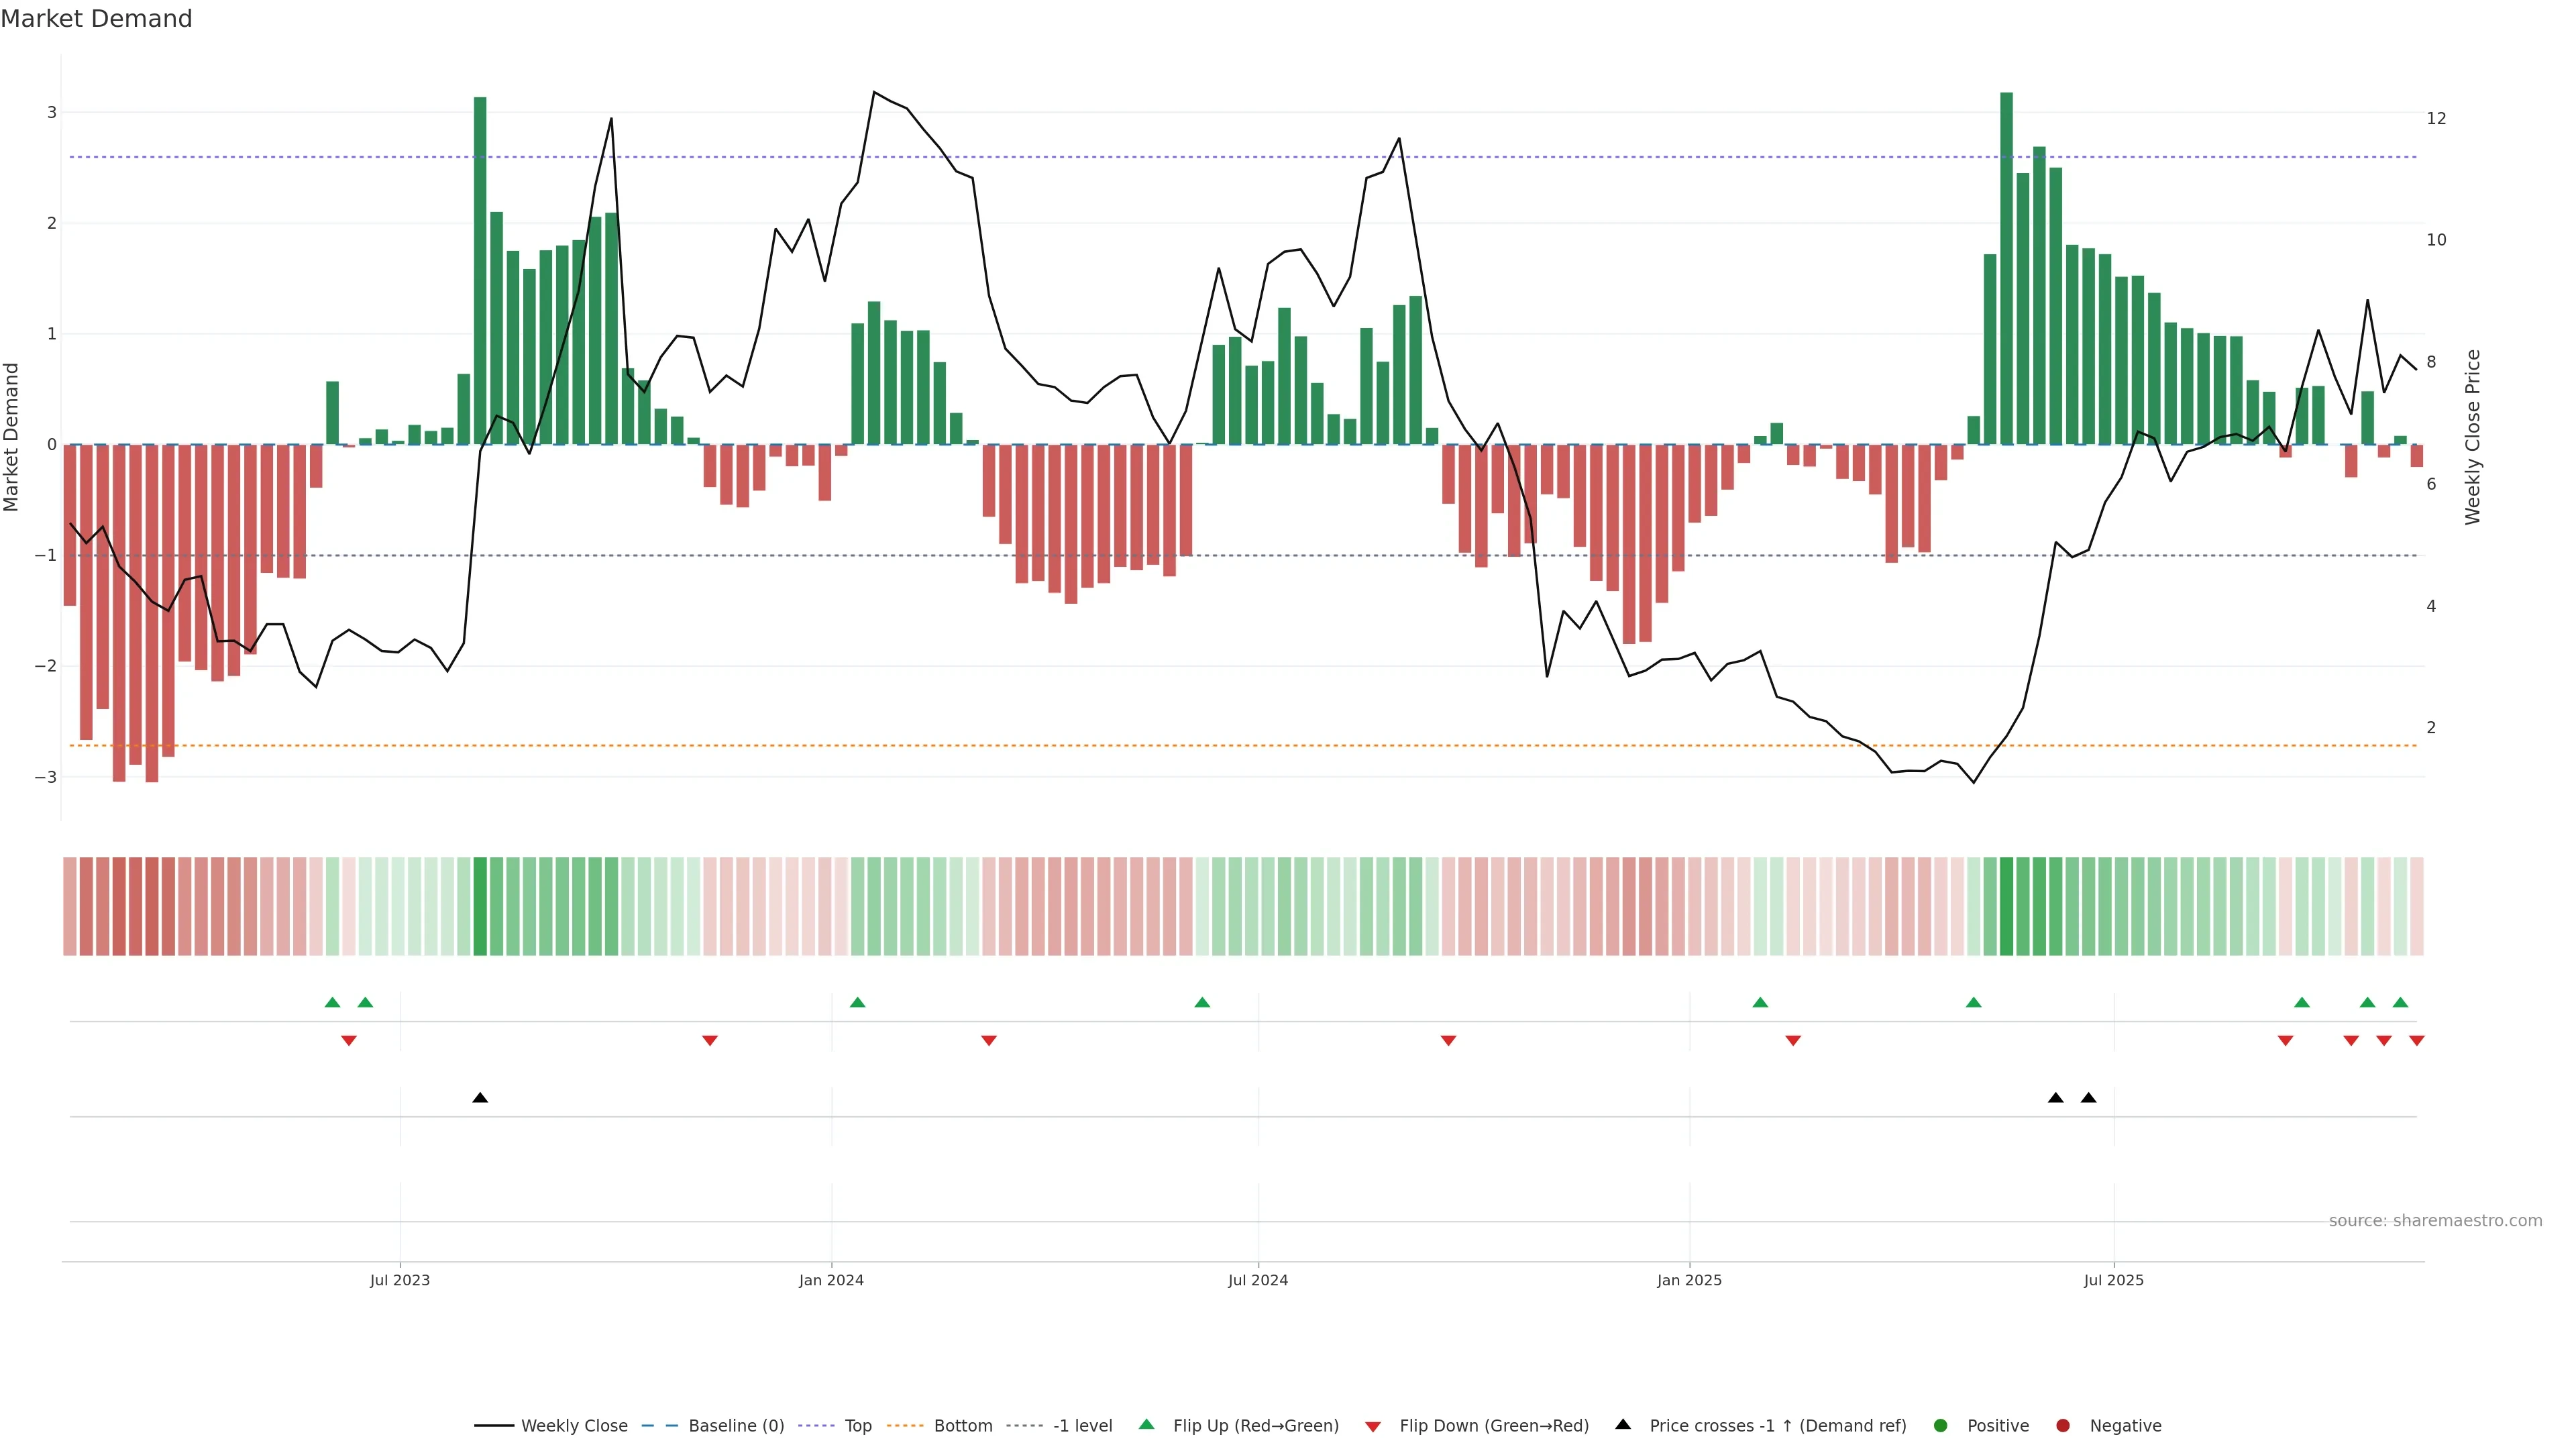Click the black triangle marker just after Jul 2023
Image resolution: width=2576 pixels, height=1449 pixels.
click(480, 1097)
